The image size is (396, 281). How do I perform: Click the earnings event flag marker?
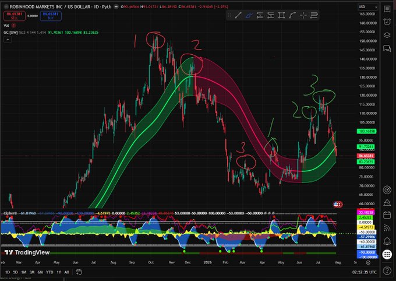pyautogui.click(x=337, y=205)
